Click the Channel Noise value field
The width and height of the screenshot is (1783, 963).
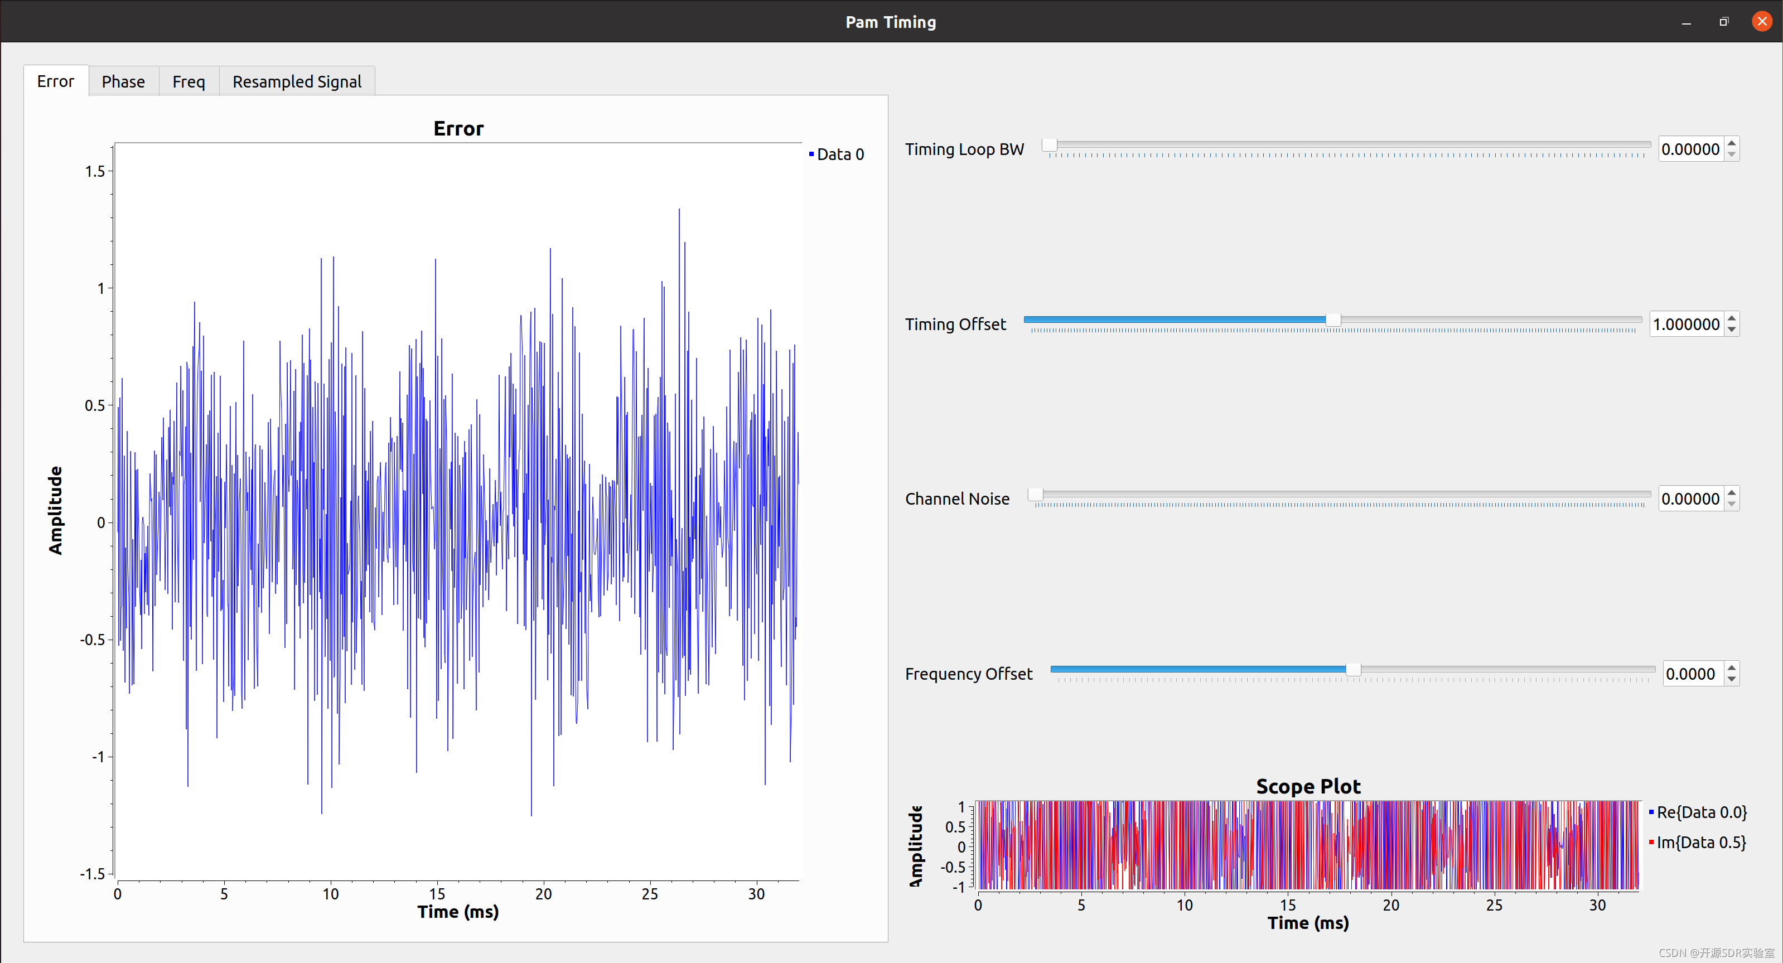[x=1690, y=499]
